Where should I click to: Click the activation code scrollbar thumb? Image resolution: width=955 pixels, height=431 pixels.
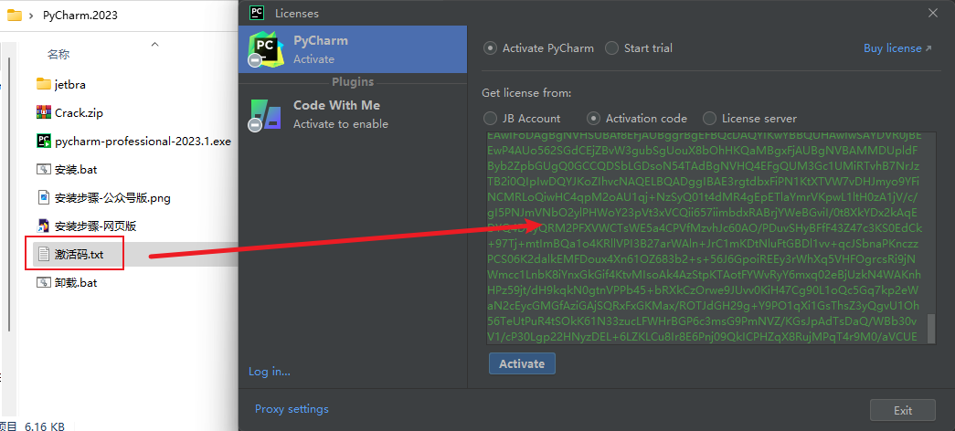[930, 329]
